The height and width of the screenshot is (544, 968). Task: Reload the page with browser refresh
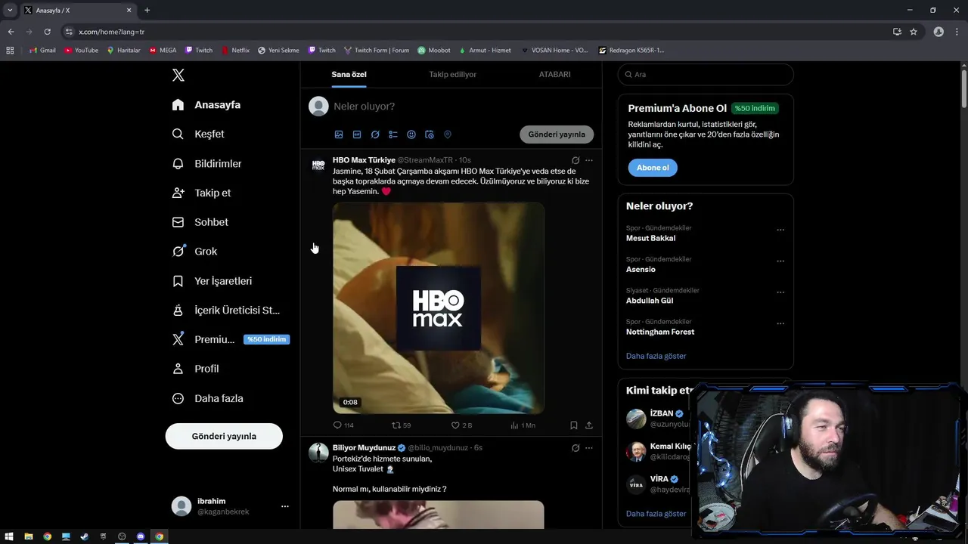47,32
